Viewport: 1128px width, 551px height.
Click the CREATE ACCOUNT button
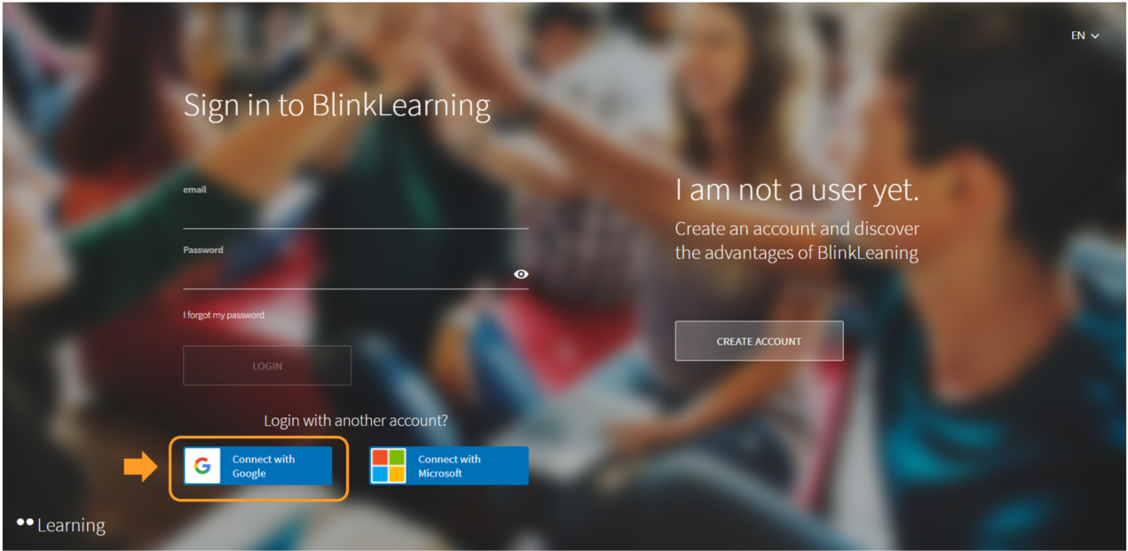point(759,342)
